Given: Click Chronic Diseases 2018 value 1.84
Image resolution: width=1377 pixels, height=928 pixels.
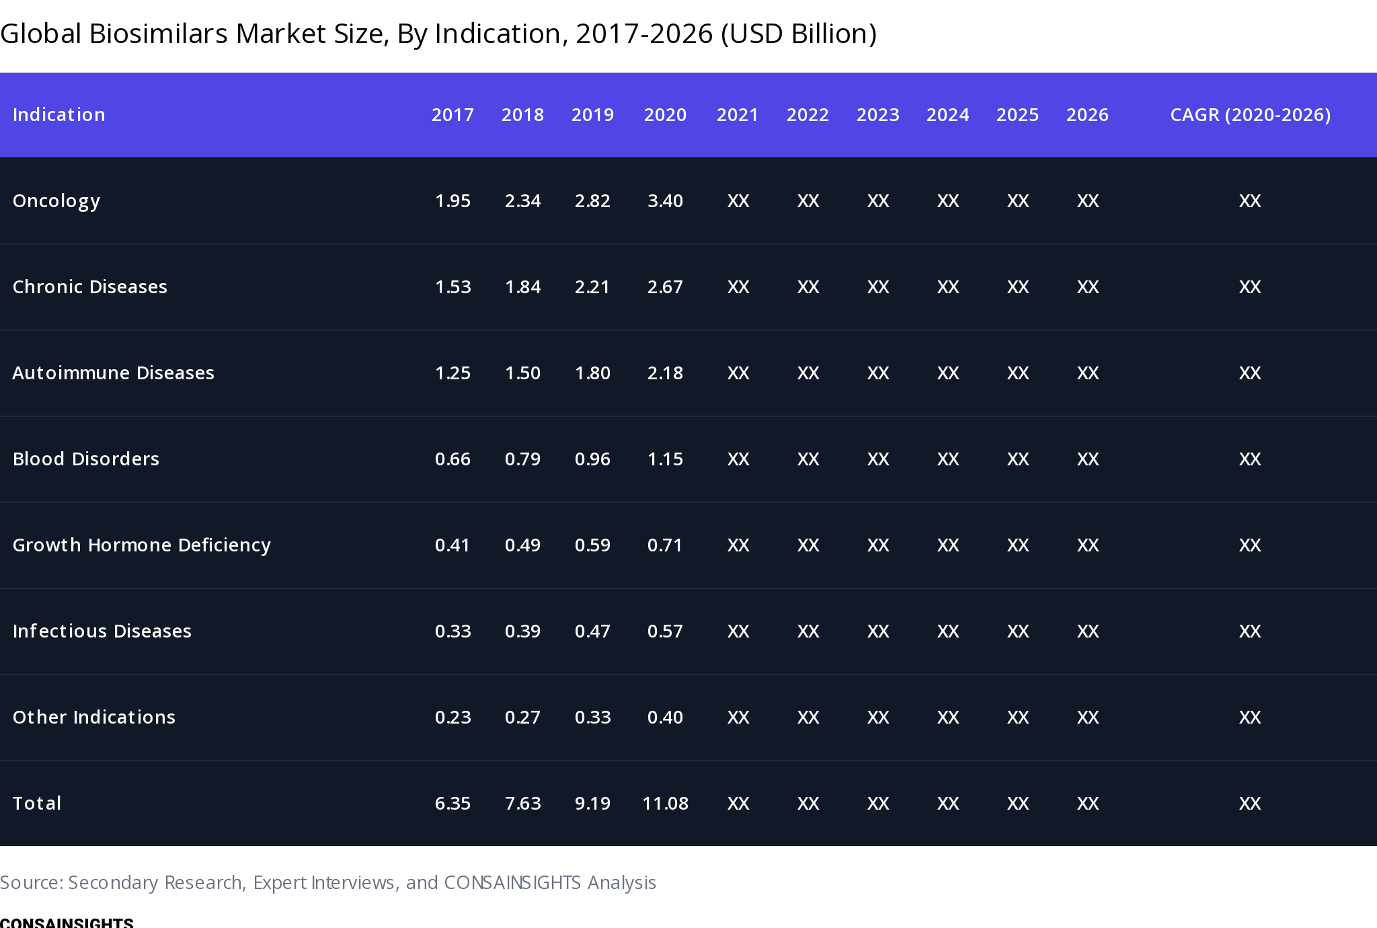Looking at the screenshot, I should coord(523,287).
